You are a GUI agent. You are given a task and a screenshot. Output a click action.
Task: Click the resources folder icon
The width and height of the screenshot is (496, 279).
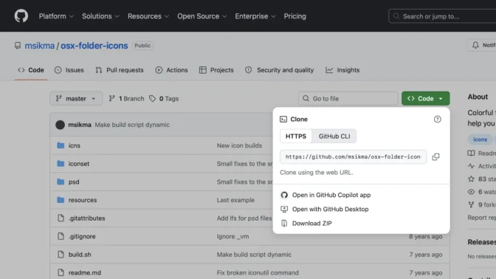61,200
